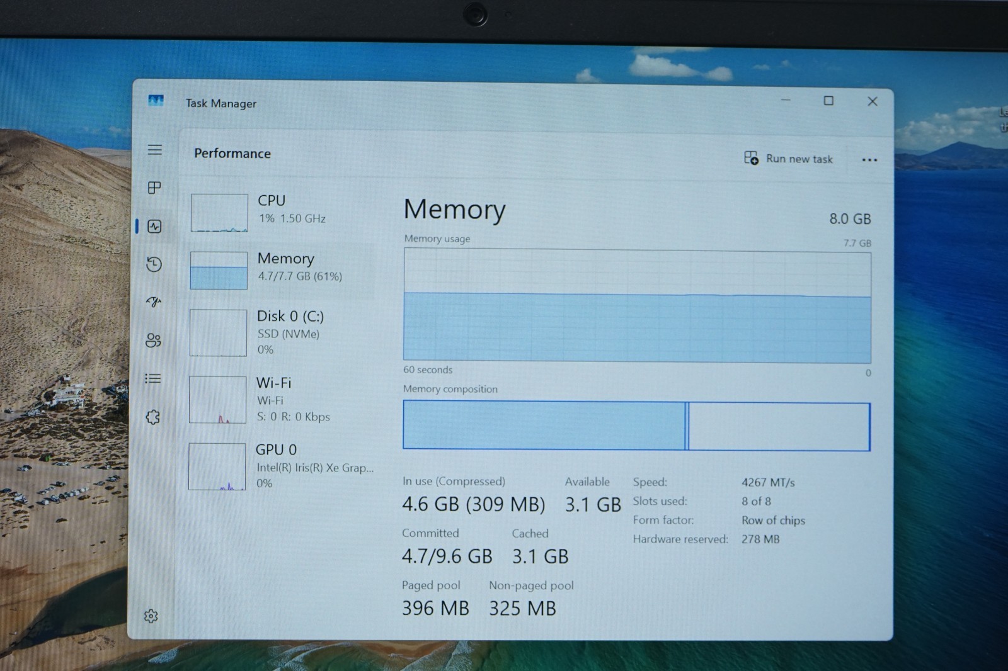The image size is (1008, 671).
Task: Click the Run new task icon
Action: tap(751, 158)
